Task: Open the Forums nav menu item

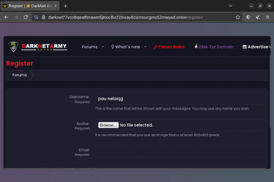Action: click(89, 47)
